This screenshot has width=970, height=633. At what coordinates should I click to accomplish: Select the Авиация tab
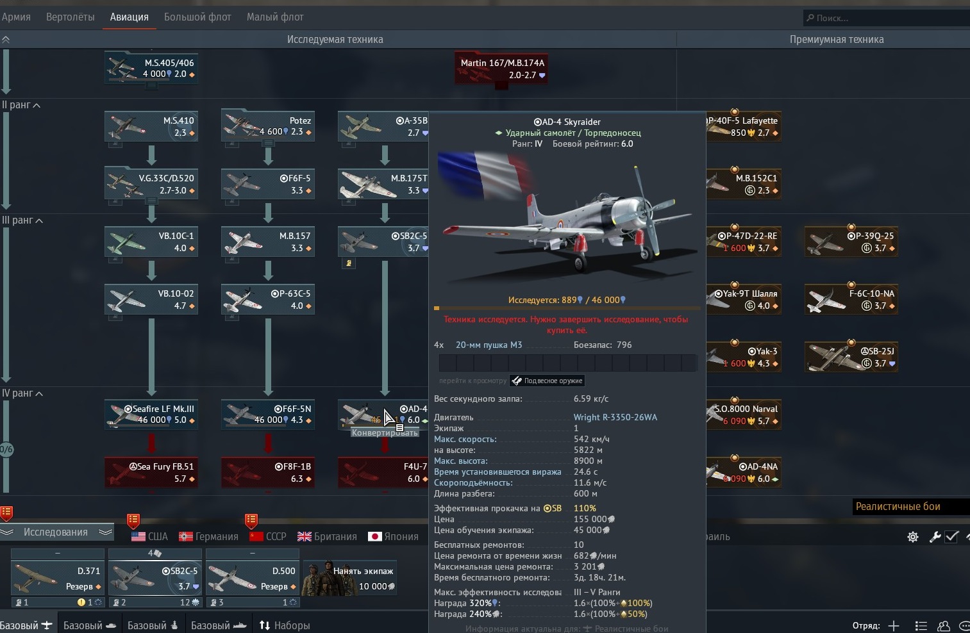tap(129, 17)
